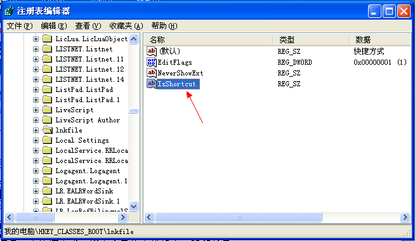This screenshot has height=241, width=415.
Task: Click the LiveScript Author folder icon
Action: coord(47,120)
